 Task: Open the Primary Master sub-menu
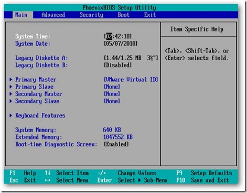(x=36, y=80)
